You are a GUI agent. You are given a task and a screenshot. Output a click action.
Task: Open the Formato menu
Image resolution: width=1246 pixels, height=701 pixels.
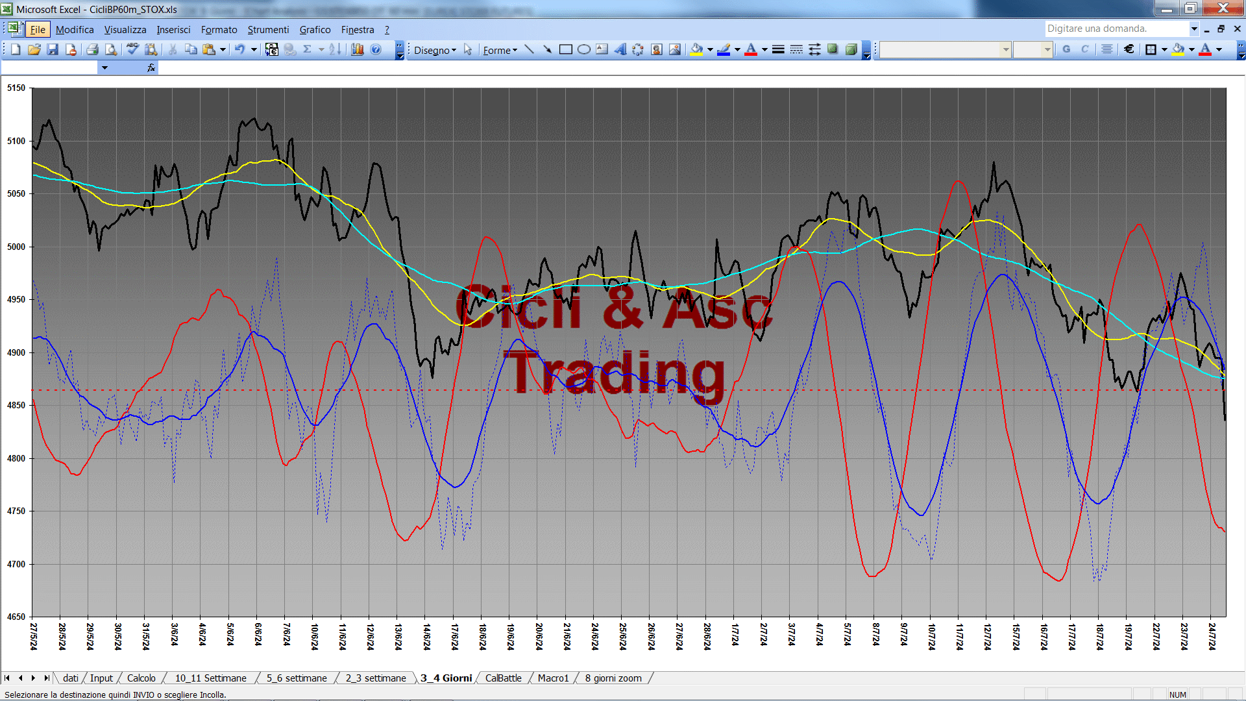point(219,29)
